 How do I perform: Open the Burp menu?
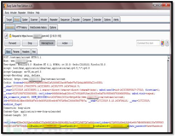click(x=7, y=13)
